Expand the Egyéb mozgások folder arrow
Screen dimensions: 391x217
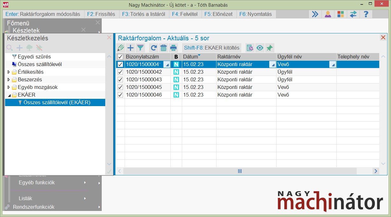(9, 87)
